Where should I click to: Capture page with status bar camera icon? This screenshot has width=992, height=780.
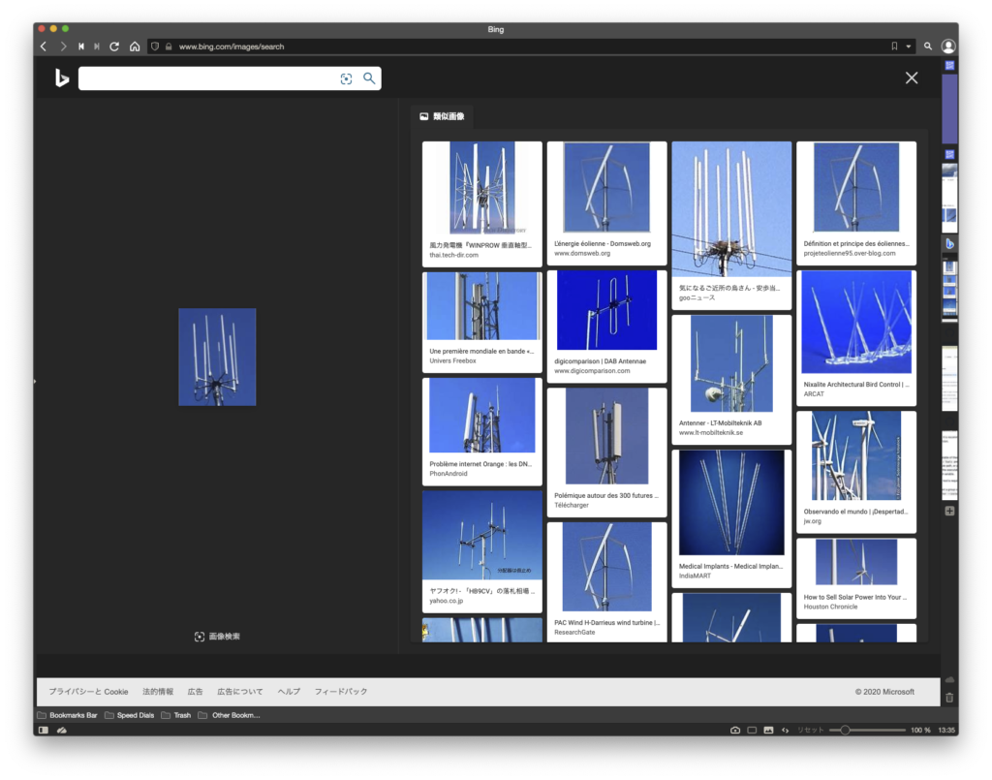[x=735, y=730]
